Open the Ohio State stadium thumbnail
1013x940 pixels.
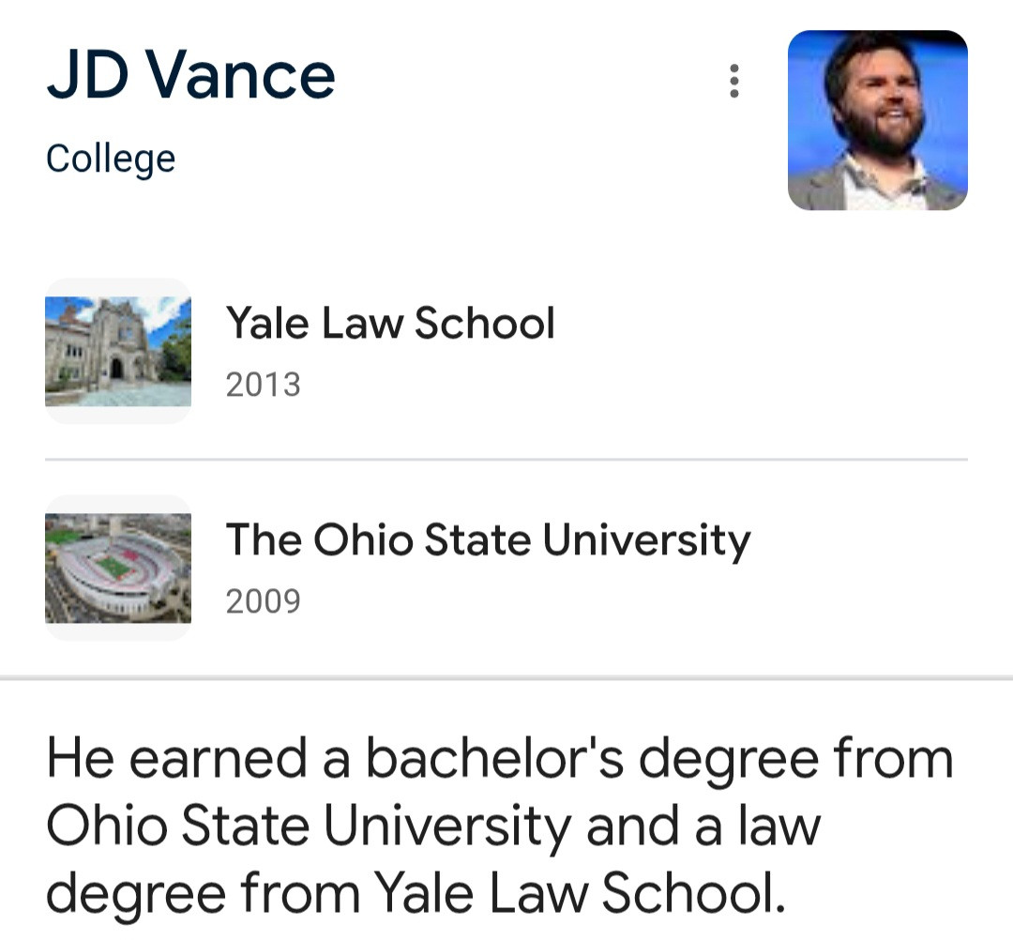(x=118, y=568)
